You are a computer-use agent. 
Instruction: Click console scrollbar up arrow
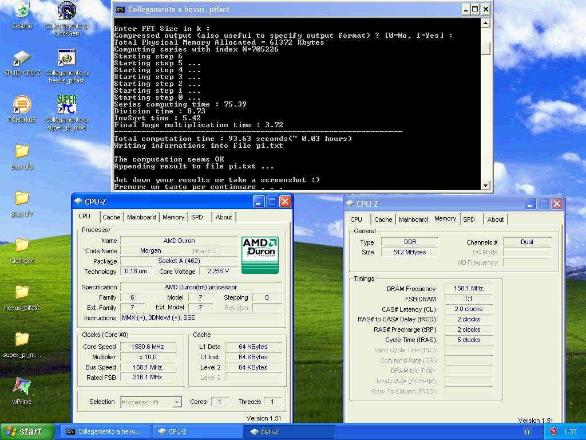click(485, 23)
